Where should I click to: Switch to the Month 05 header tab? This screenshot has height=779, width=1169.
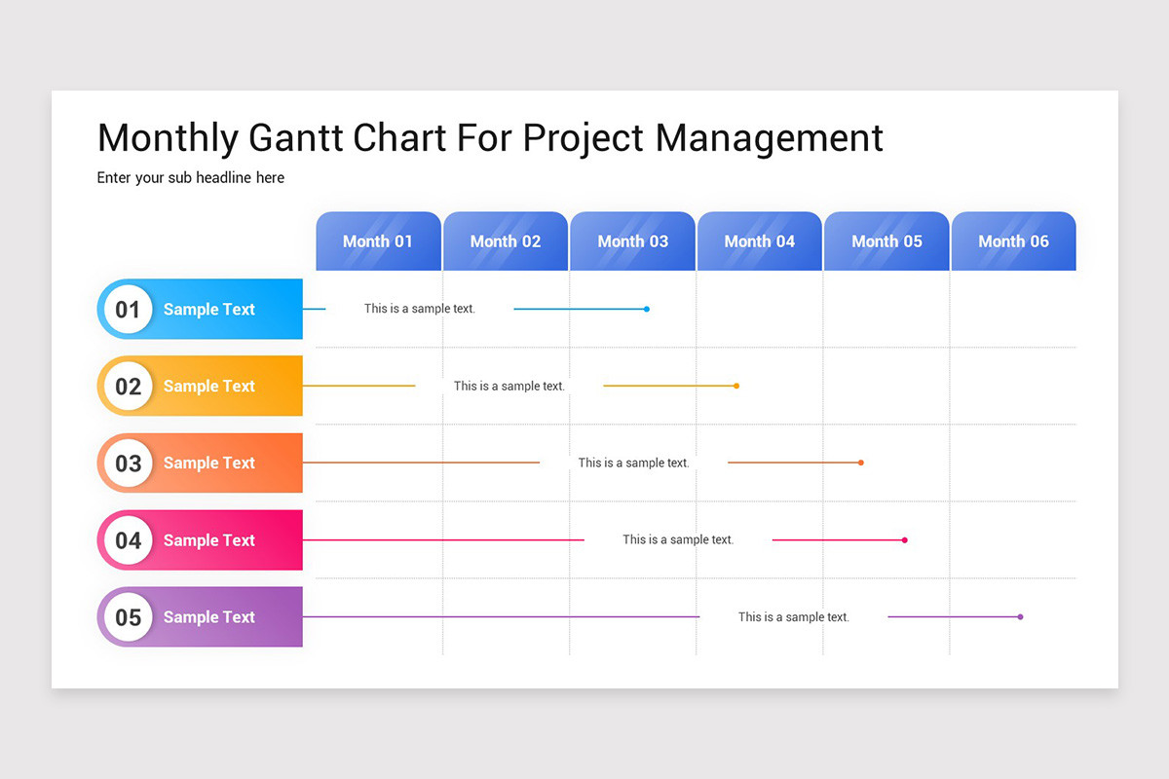pos(886,241)
